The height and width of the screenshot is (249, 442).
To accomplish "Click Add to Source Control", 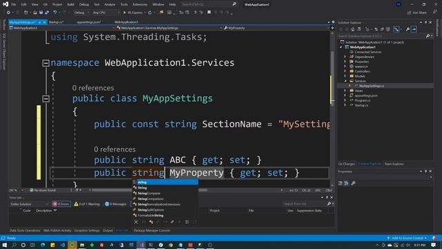I will 408,238.
